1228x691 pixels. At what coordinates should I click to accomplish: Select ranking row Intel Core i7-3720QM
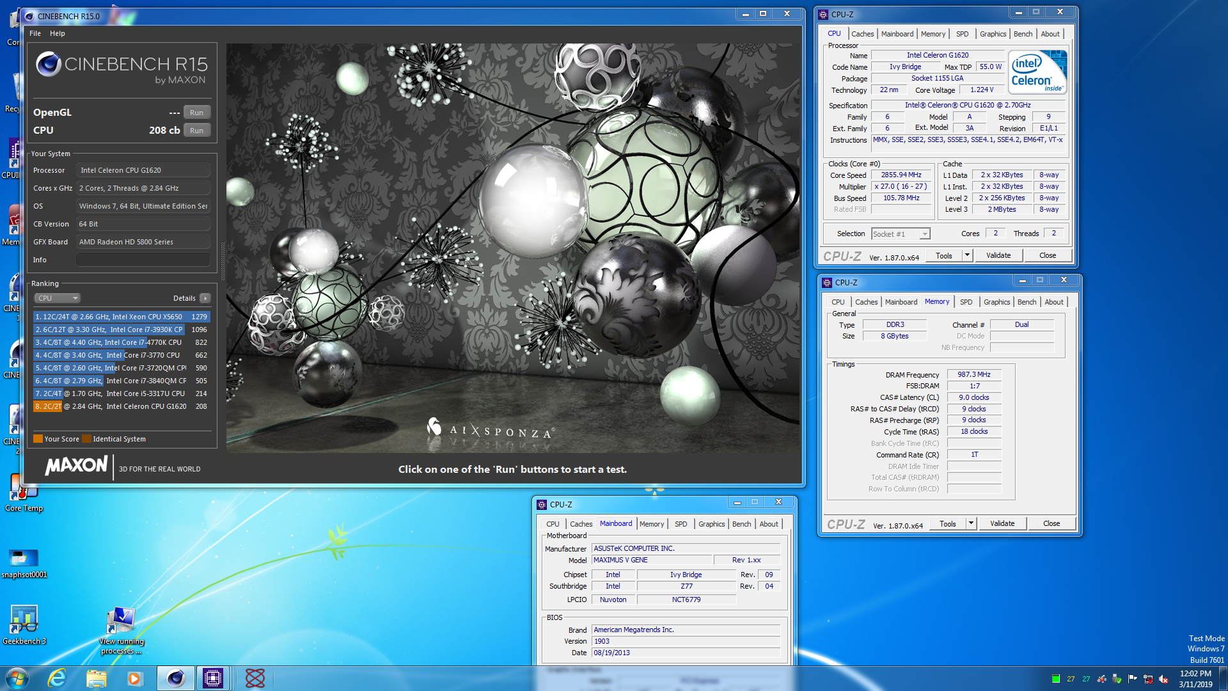[x=122, y=368]
